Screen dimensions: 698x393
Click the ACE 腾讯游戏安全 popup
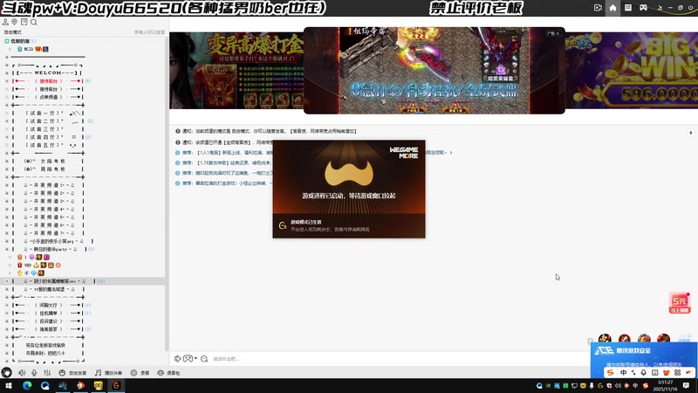pos(643,359)
